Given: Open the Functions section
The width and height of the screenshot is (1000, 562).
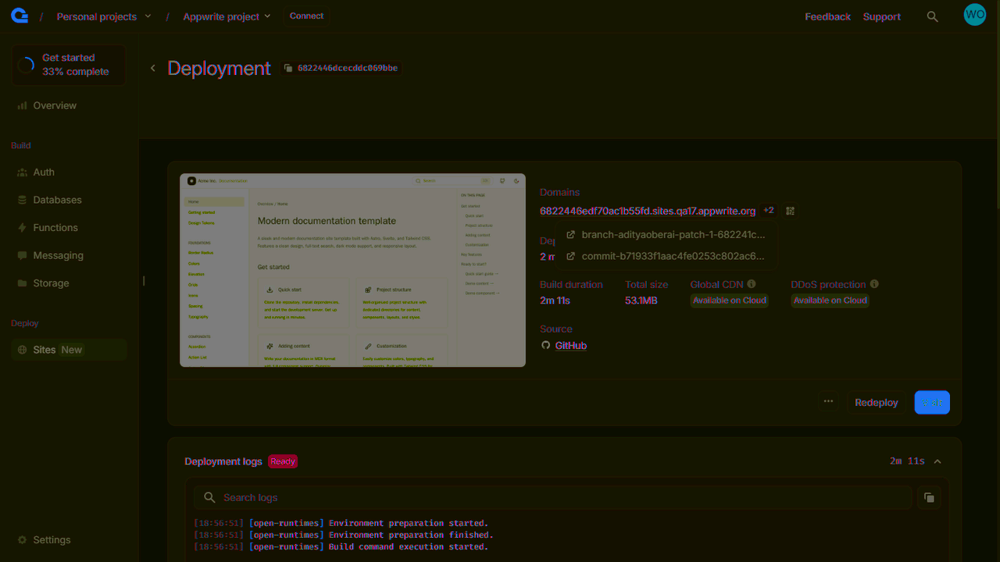Looking at the screenshot, I should 55,227.
